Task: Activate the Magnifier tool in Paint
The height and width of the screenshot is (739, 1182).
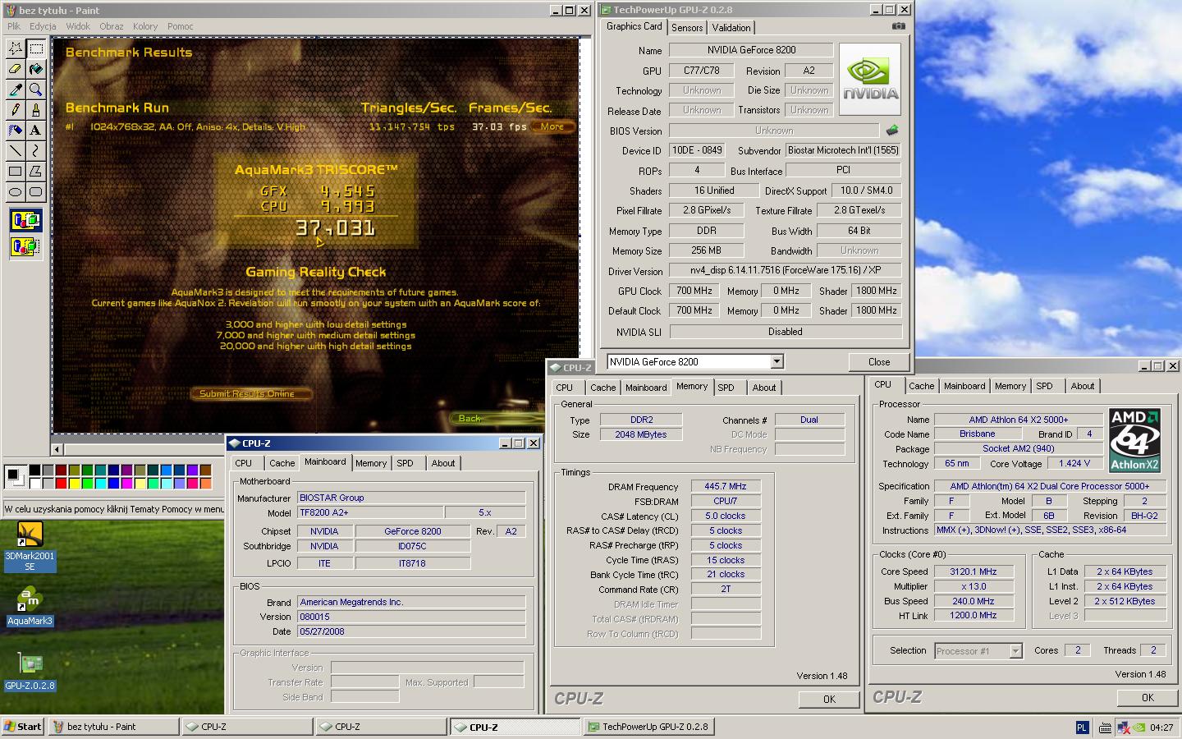Action: 35,90
